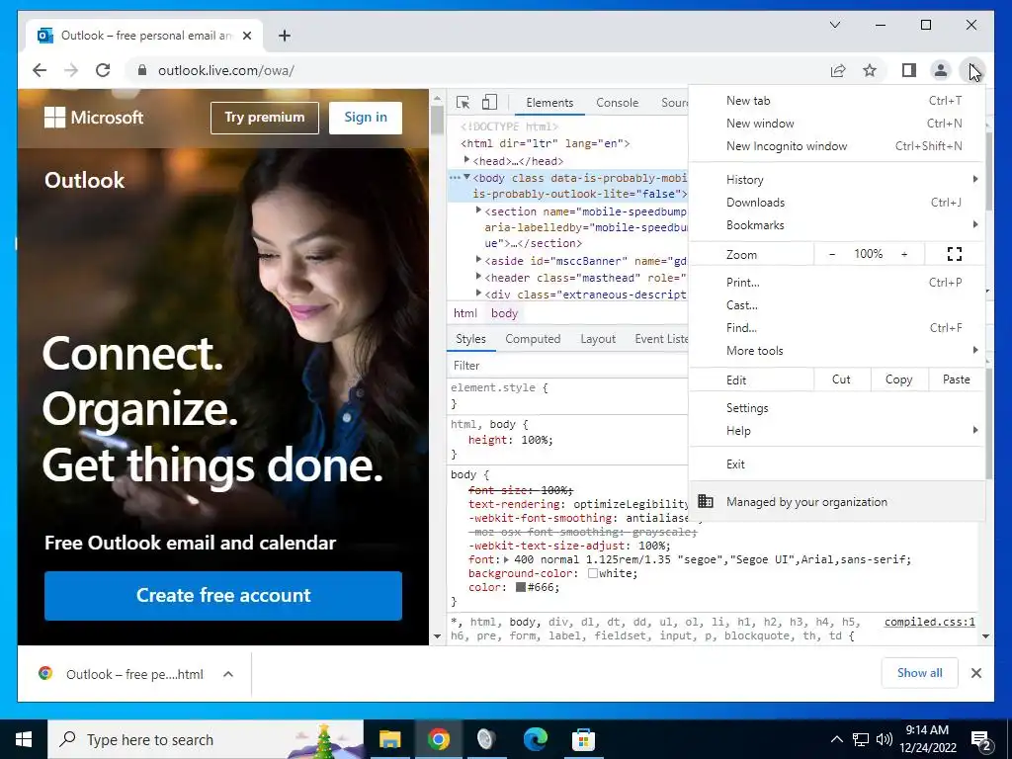Image resolution: width=1012 pixels, height=759 pixels.
Task: Open File Explorer from taskbar
Action: [389, 739]
